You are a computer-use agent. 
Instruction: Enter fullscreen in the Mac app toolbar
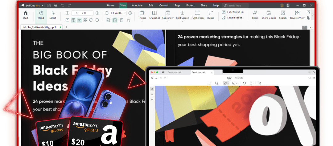260,83
